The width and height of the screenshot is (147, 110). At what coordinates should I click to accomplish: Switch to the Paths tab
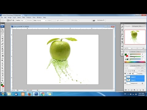pos(138,66)
